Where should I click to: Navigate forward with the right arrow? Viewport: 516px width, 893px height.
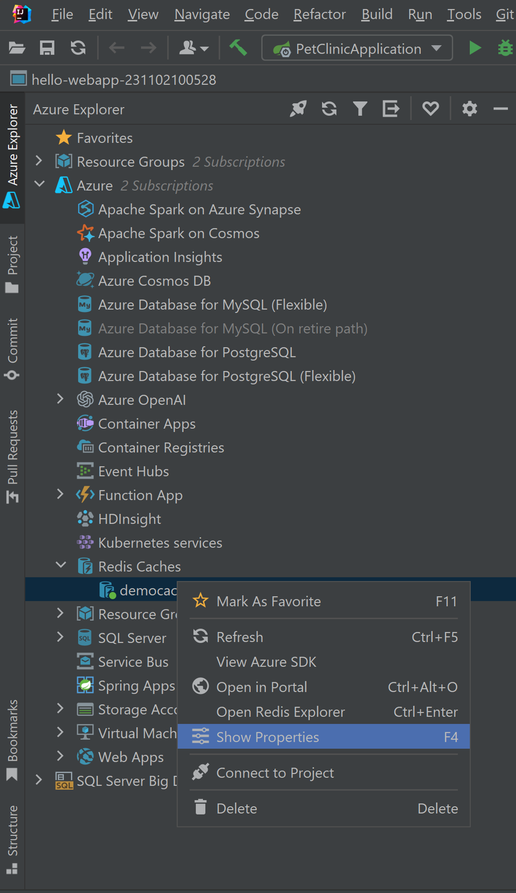148,48
